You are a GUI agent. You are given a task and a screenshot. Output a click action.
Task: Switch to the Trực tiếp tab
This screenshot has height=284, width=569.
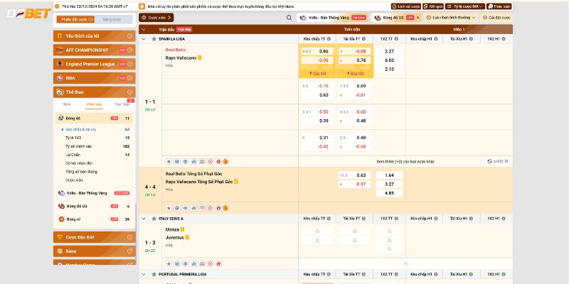tap(122, 104)
